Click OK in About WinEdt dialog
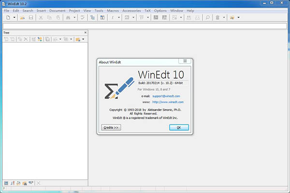Screen dimensions: 290x193 (179, 127)
